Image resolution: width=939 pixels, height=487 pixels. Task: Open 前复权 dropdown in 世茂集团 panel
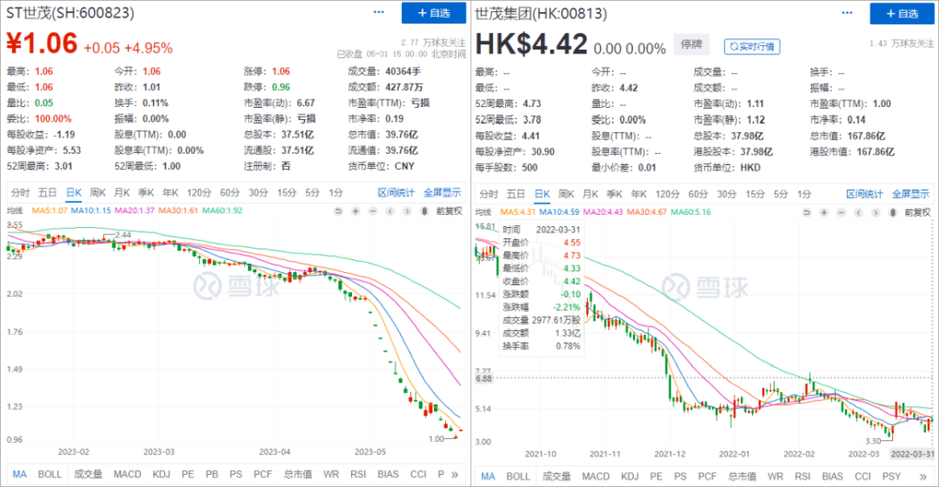[x=917, y=212]
